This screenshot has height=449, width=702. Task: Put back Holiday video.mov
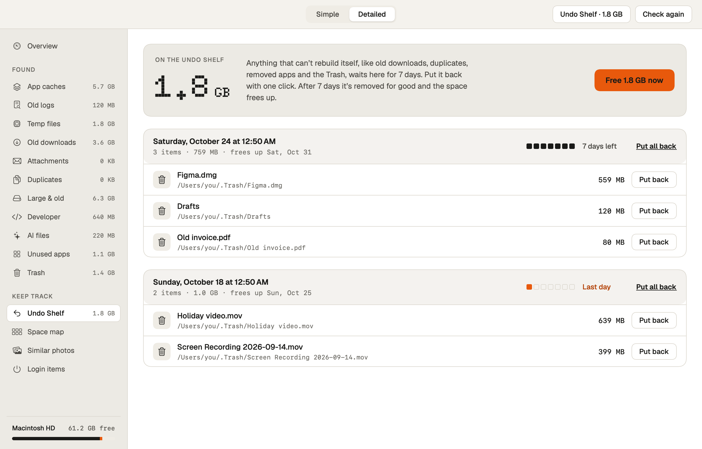(x=654, y=320)
